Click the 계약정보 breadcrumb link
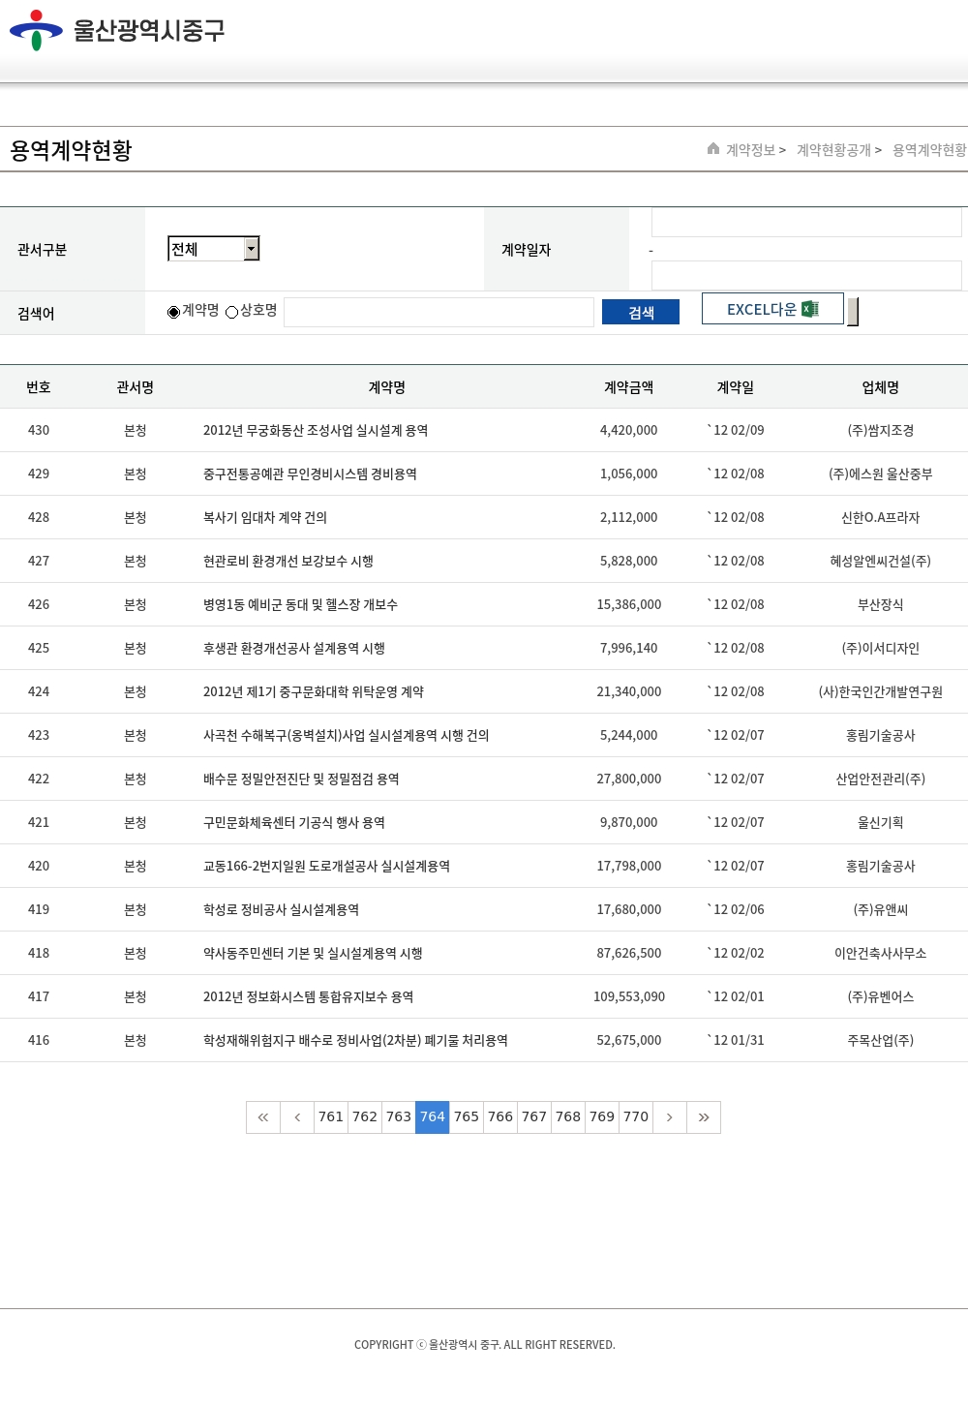Viewport: 968px width, 1406px height. pyautogui.click(x=750, y=150)
